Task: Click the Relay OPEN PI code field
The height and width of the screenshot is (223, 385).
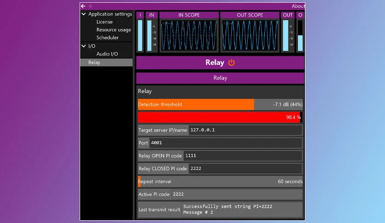Action: pyautogui.click(x=243, y=155)
